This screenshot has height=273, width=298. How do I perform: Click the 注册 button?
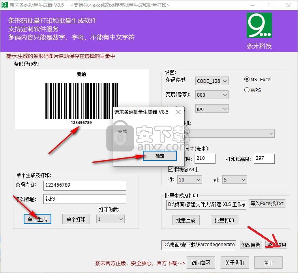268,263
